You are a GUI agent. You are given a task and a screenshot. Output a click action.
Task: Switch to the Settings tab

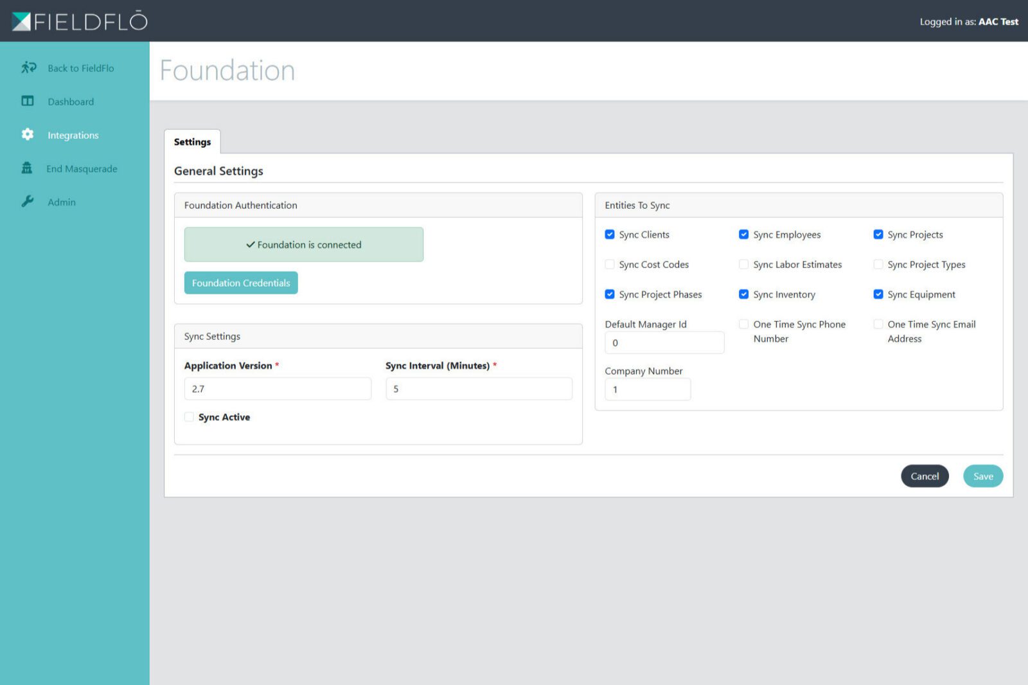[x=192, y=141]
